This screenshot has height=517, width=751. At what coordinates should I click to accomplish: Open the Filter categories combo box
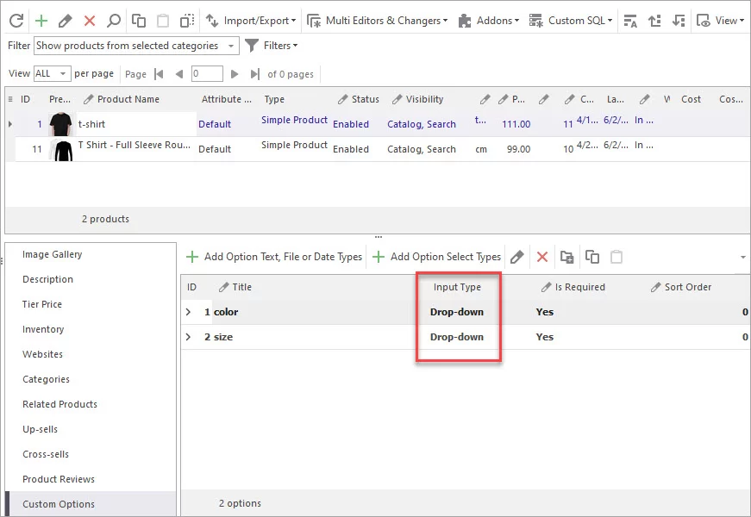click(136, 46)
